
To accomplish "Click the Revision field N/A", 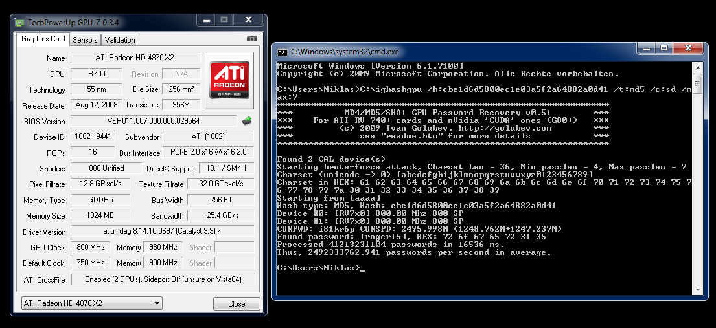I will 181,74.
